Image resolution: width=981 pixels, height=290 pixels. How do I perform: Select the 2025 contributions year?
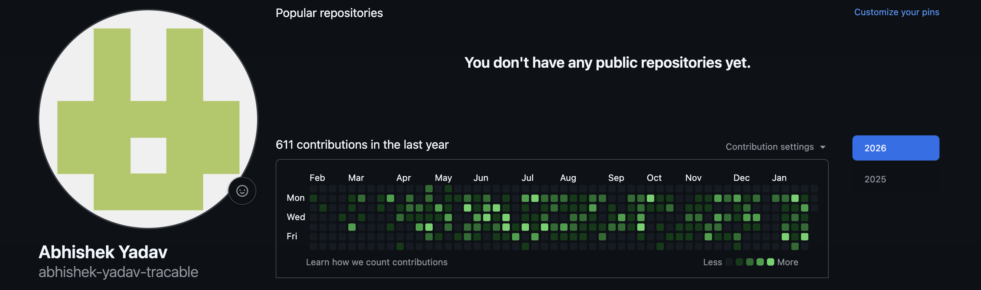click(x=875, y=179)
